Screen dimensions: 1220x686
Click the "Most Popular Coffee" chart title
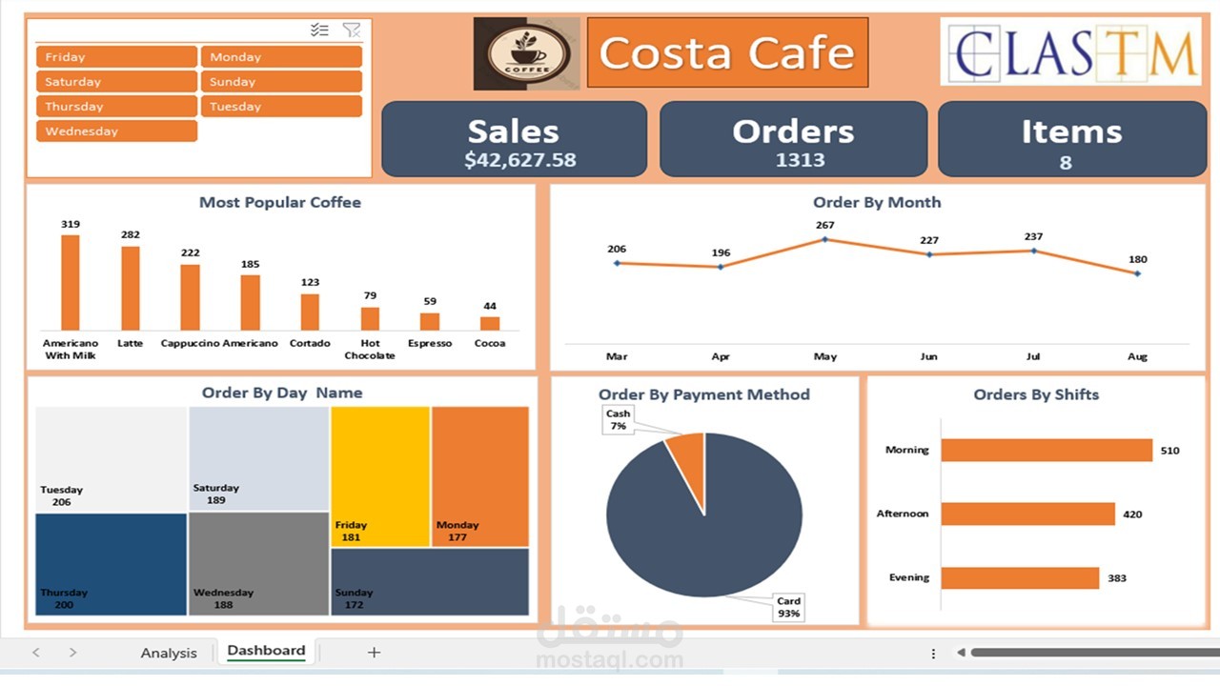pos(280,202)
